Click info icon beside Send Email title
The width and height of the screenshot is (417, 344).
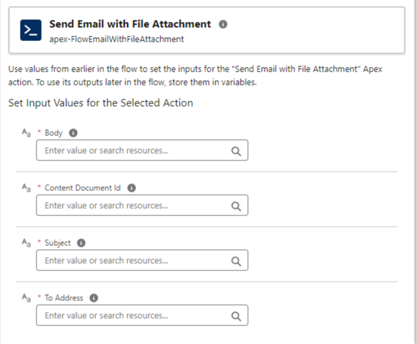[x=223, y=25]
